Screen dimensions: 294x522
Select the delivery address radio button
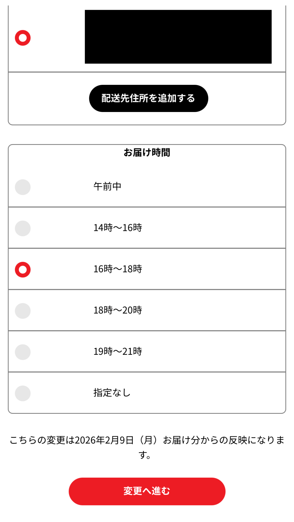(23, 38)
